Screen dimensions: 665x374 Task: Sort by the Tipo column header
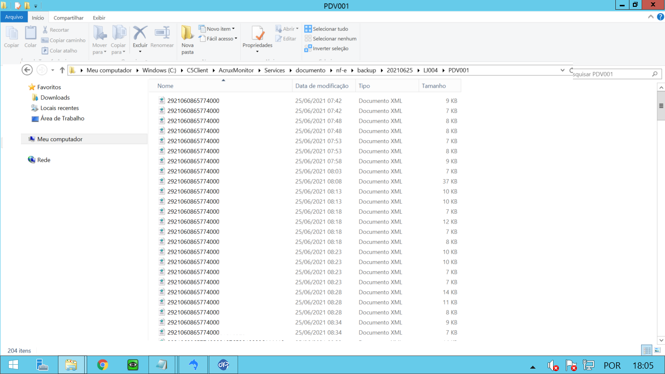tap(387, 86)
